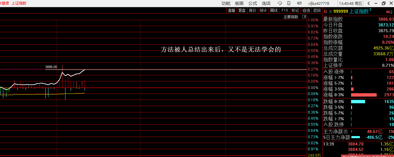The width and height of the screenshot is (394, 157).
Task: Click the 3886.00 price label on chart
Action: 51,67
